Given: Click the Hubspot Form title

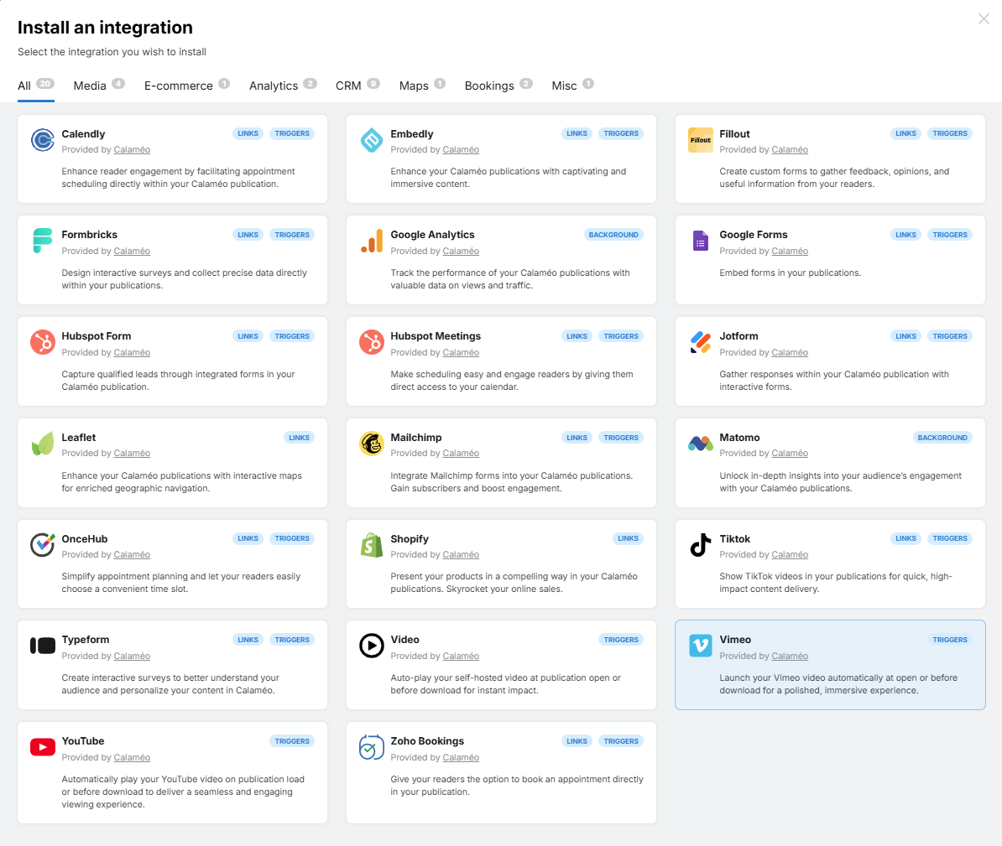Looking at the screenshot, I should tap(96, 336).
